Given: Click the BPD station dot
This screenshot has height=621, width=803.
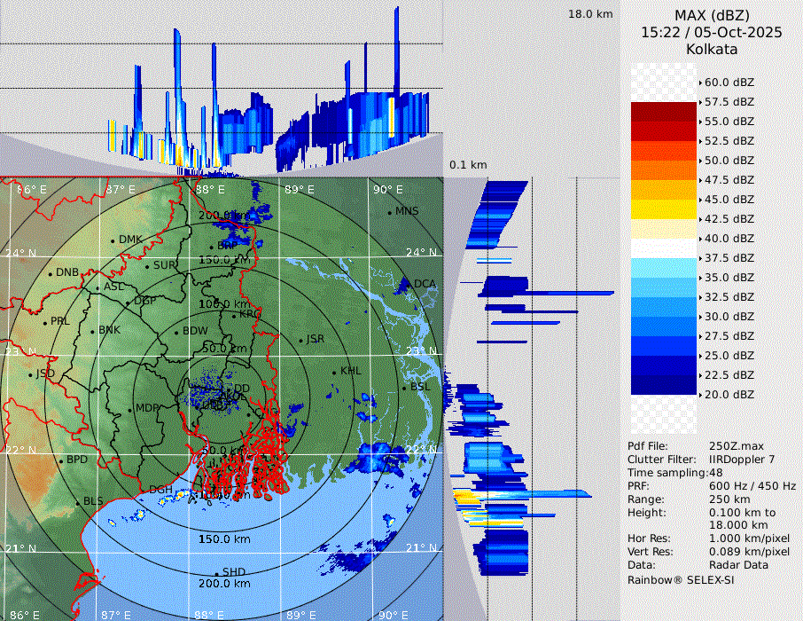Looking at the screenshot, I should (61, 461).
